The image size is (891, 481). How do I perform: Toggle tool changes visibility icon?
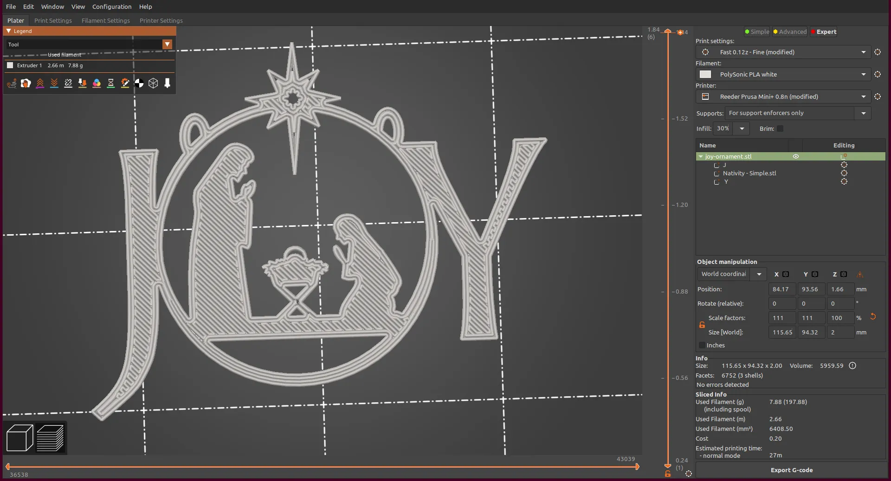pos(83,83)
